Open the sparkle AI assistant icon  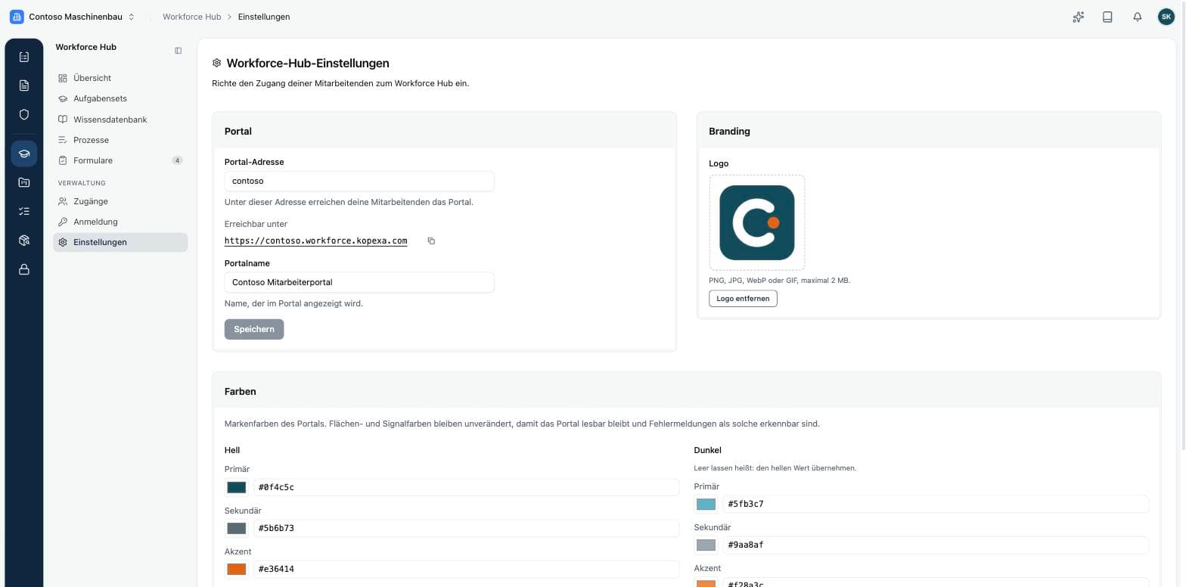coord(1079,17)
